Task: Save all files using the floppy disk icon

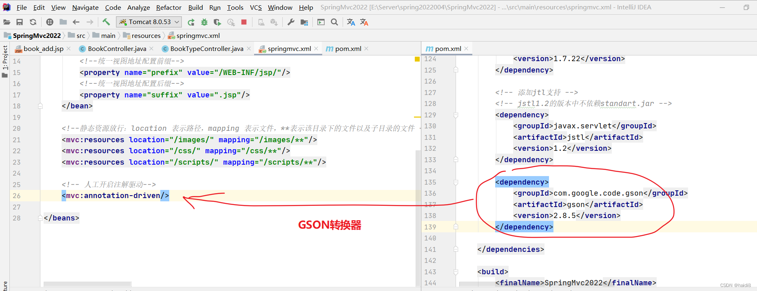Action: (x=20, y=22)
